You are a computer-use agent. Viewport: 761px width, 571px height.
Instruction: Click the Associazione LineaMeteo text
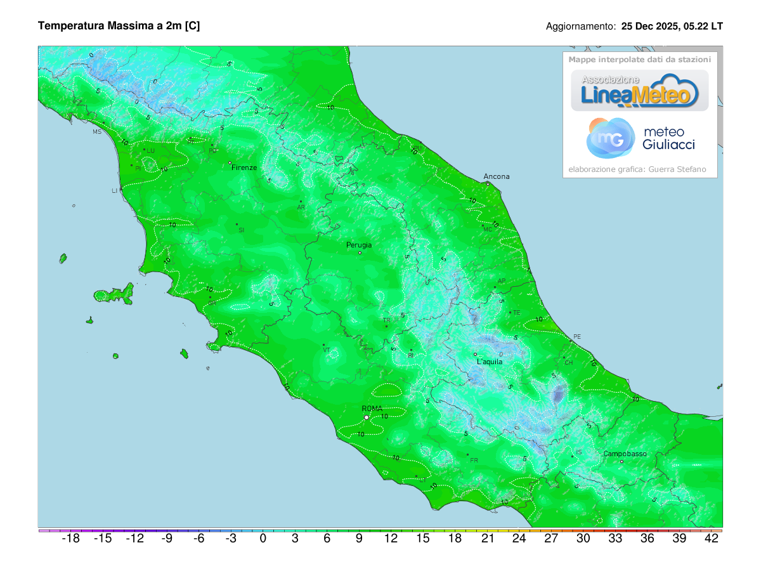pyautogui.click(x=611, y=81)
